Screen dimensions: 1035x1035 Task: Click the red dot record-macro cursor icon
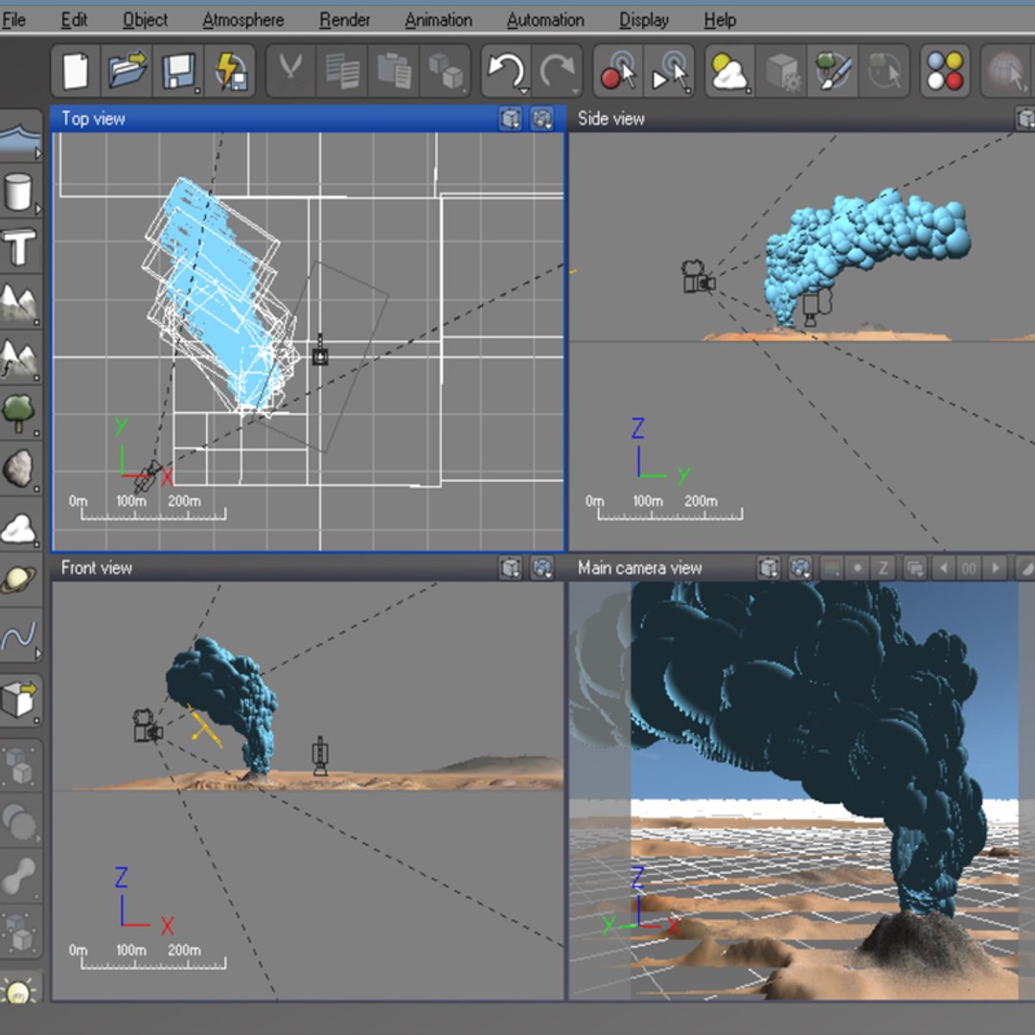click(618, 71)
